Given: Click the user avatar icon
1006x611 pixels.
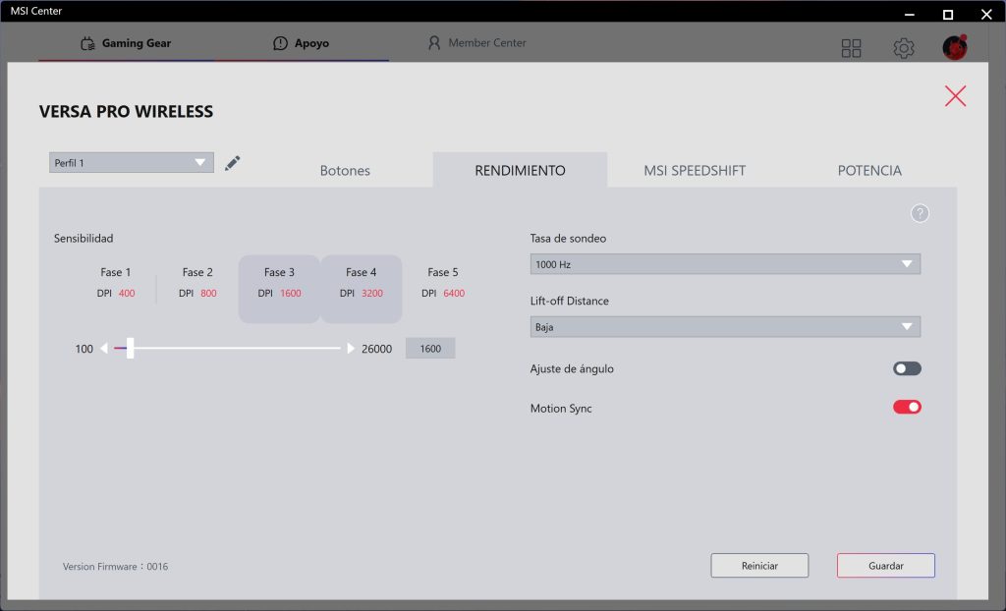Looking at the screenshot, I should point(955,47).
